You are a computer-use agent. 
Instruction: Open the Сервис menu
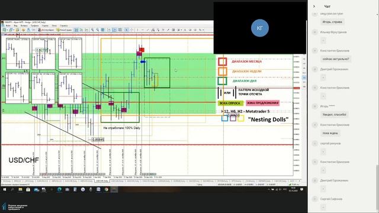[x=45, y=25]
